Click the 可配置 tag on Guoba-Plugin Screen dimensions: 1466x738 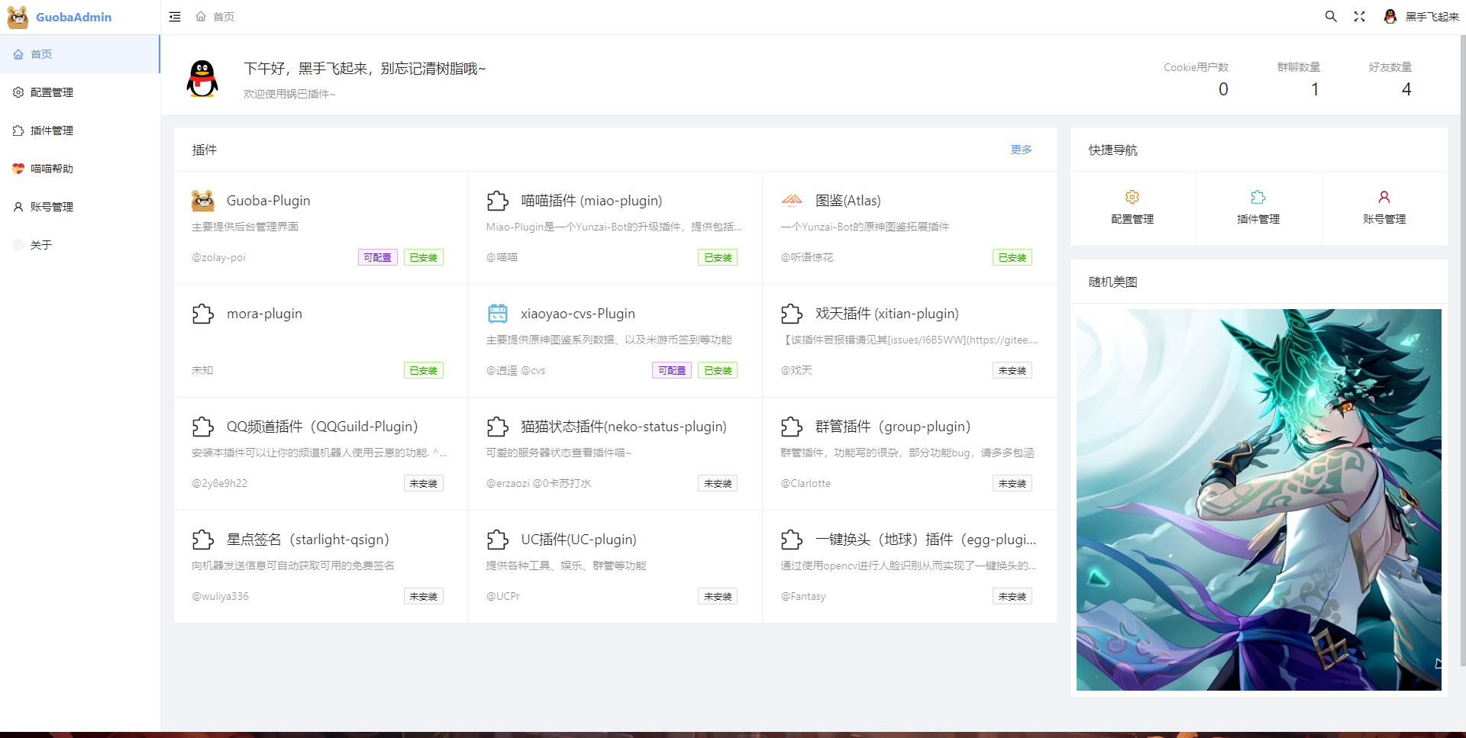(377, 258)
